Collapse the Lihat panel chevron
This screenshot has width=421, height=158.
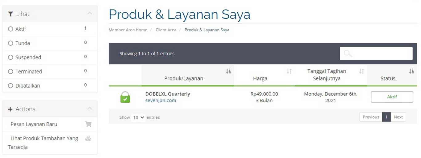click(90, 13)
